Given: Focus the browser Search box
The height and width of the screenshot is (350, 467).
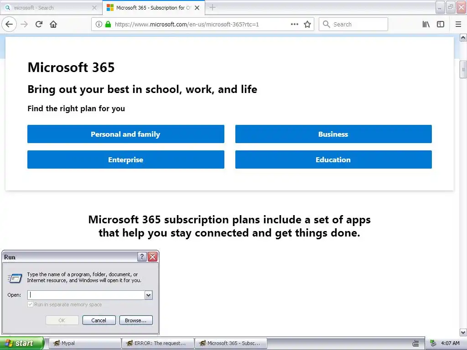Looking at the screenshot, I should [x=353, y=24].
